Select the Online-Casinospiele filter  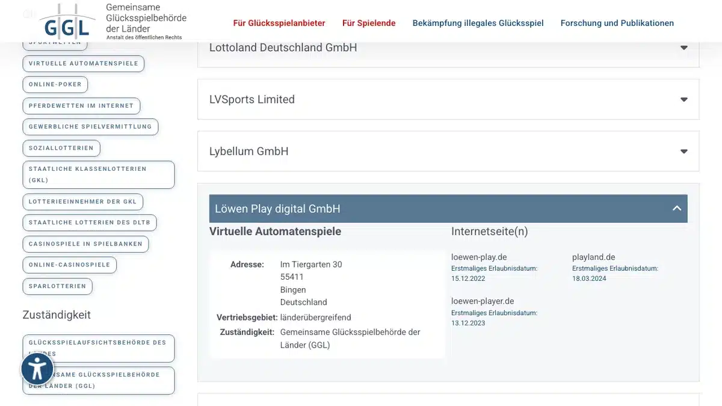(x=70, y=265)
